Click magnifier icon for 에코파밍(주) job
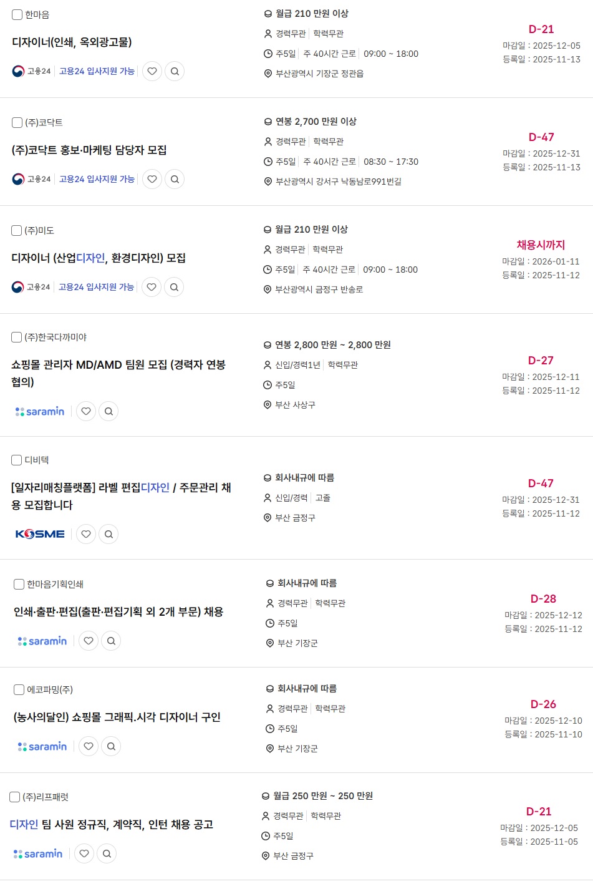 [x=111, y=746]
